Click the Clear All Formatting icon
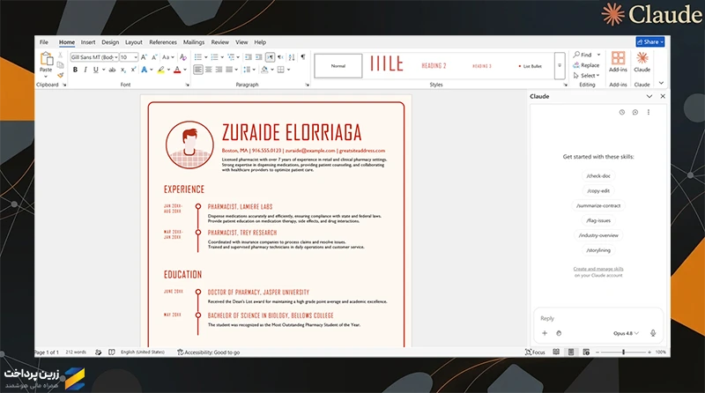705x393 pixels. click(x=183, y=57)
